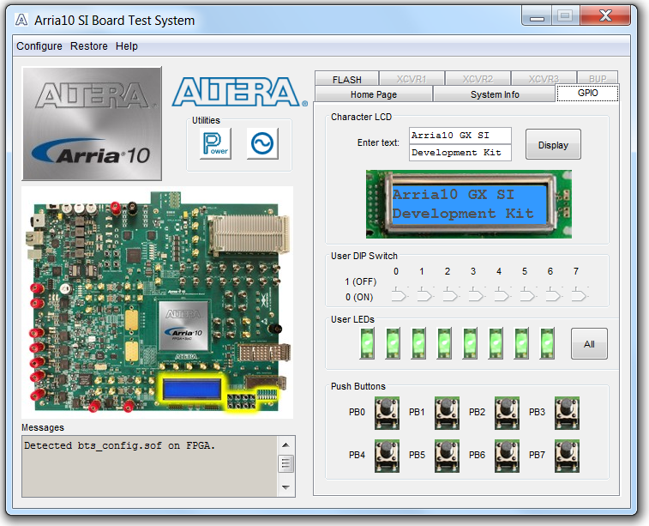
Task: Flip User DIP switch 7
Action: coord(579,295)
